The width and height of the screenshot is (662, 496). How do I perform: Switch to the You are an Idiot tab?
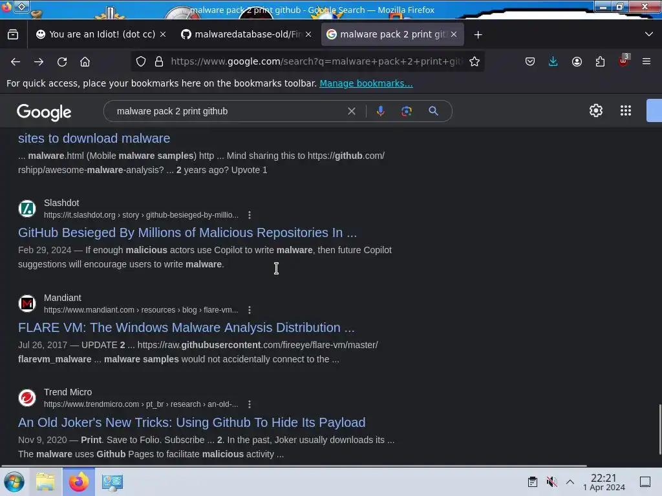click(96, 34)
